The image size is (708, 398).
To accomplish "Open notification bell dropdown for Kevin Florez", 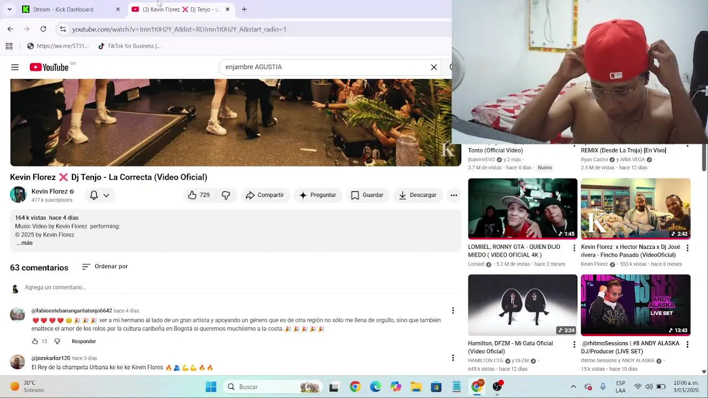I will point(100,195).
